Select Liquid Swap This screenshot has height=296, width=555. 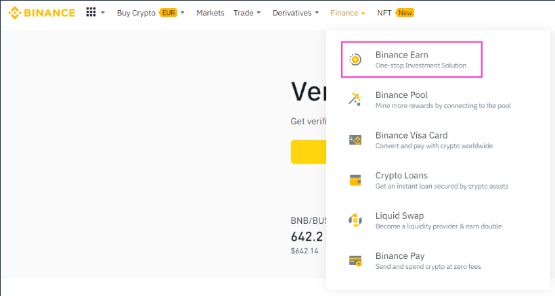pos(399,216)
